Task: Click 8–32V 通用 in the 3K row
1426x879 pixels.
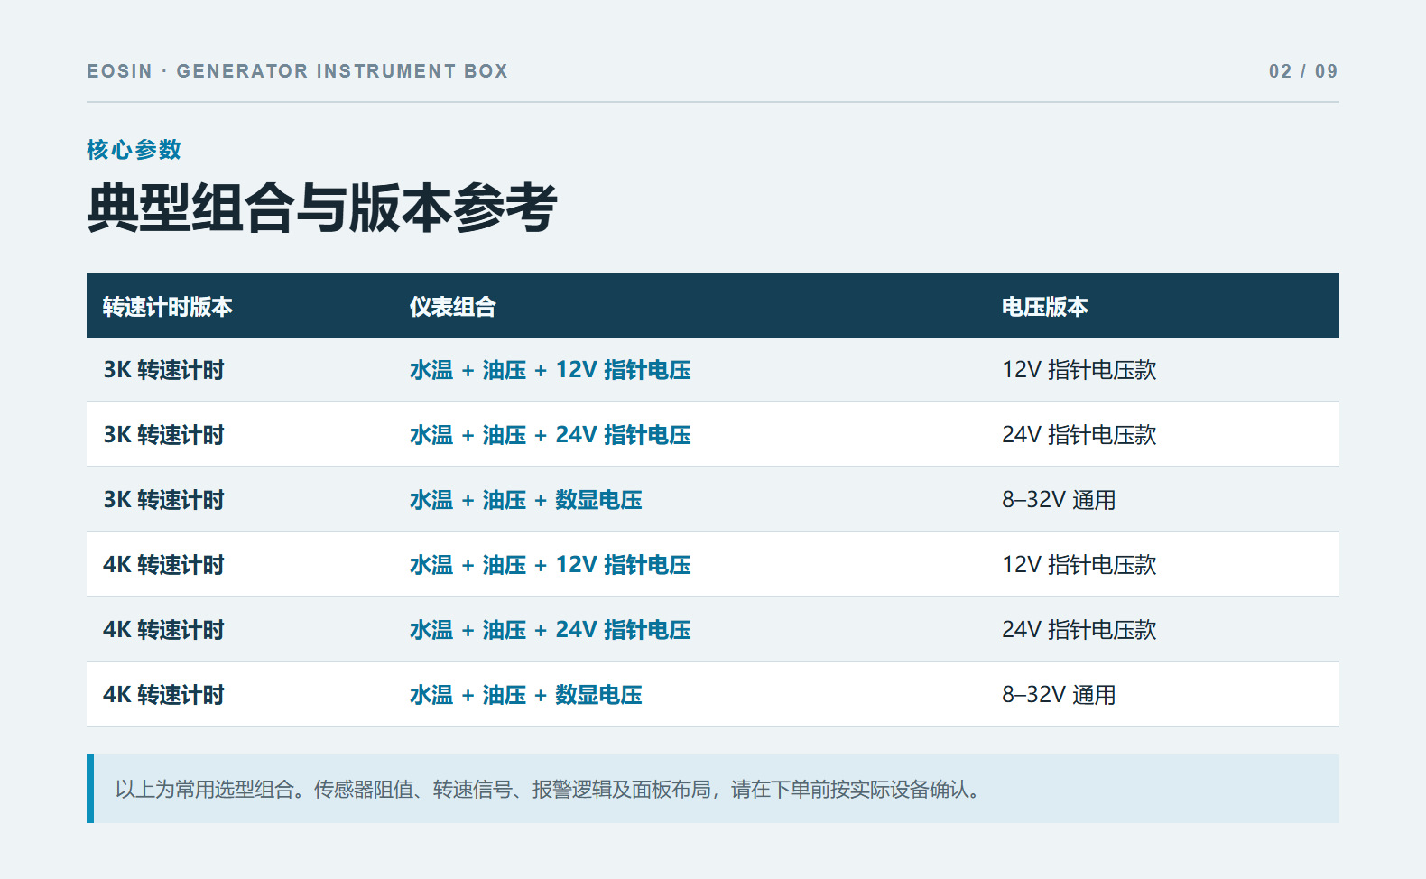Action: [1059, 500]
